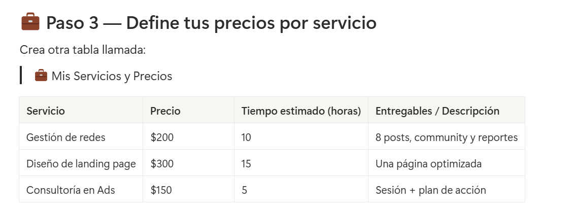Click the $300 price cell

[x=161, y=163]
